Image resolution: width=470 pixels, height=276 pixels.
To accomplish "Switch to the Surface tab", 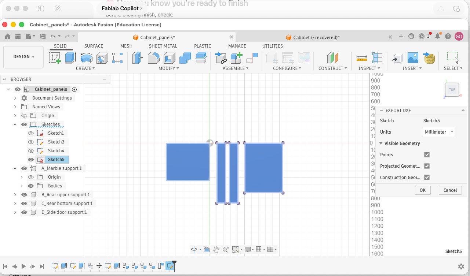I will point(94,46).
